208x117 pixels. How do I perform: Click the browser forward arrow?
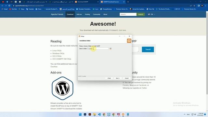click(6, 6)
